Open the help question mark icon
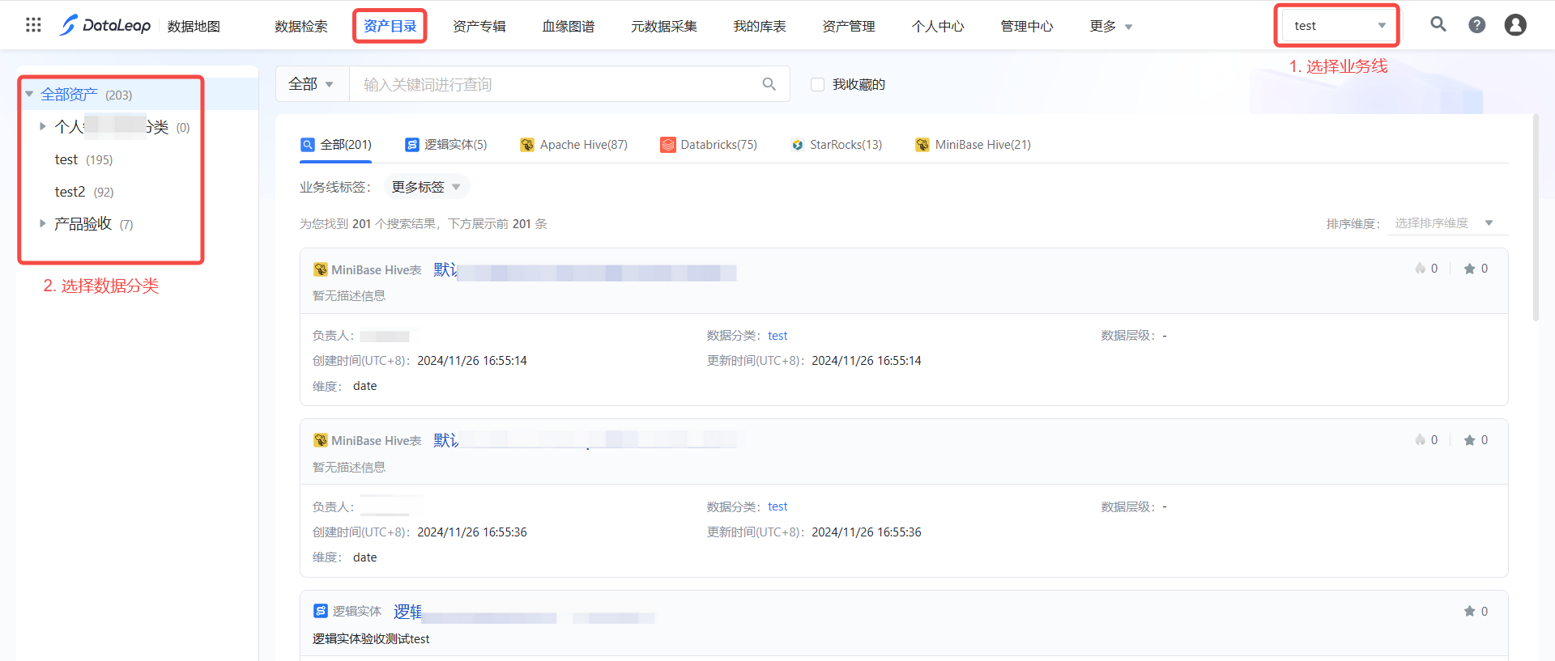This screenshot has height=661, width=1555. coord(1477,25)
